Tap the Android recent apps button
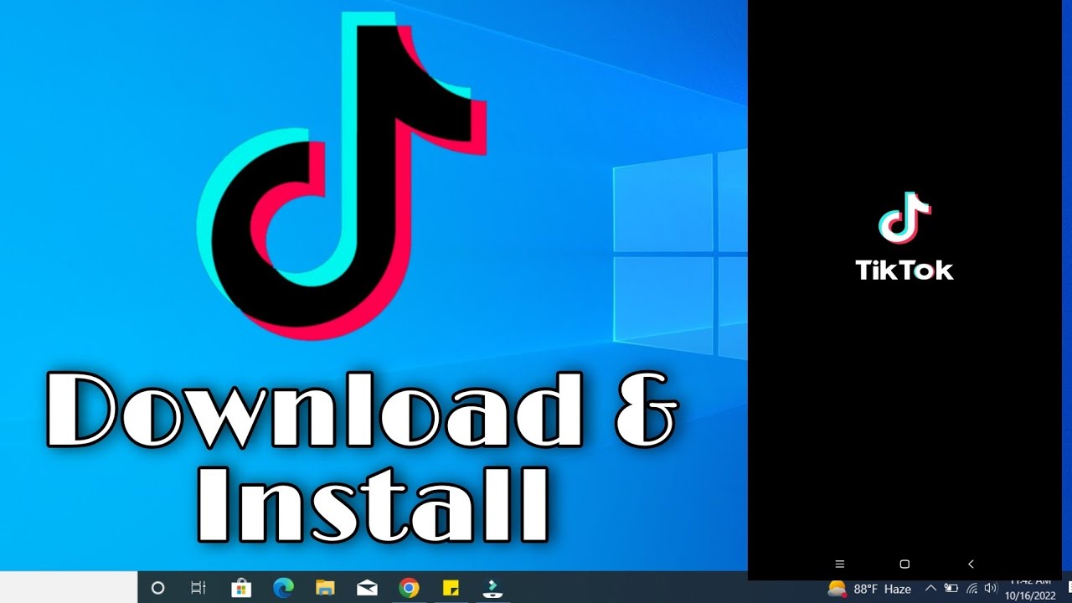The height and width of the screenshot is (603, 1072). (840, 564)
